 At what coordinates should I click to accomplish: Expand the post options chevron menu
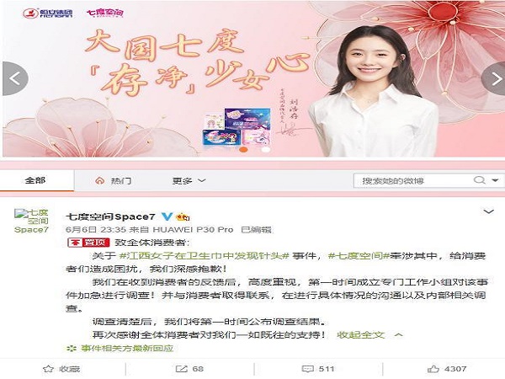pyautogui.click(x=489, y=211)
